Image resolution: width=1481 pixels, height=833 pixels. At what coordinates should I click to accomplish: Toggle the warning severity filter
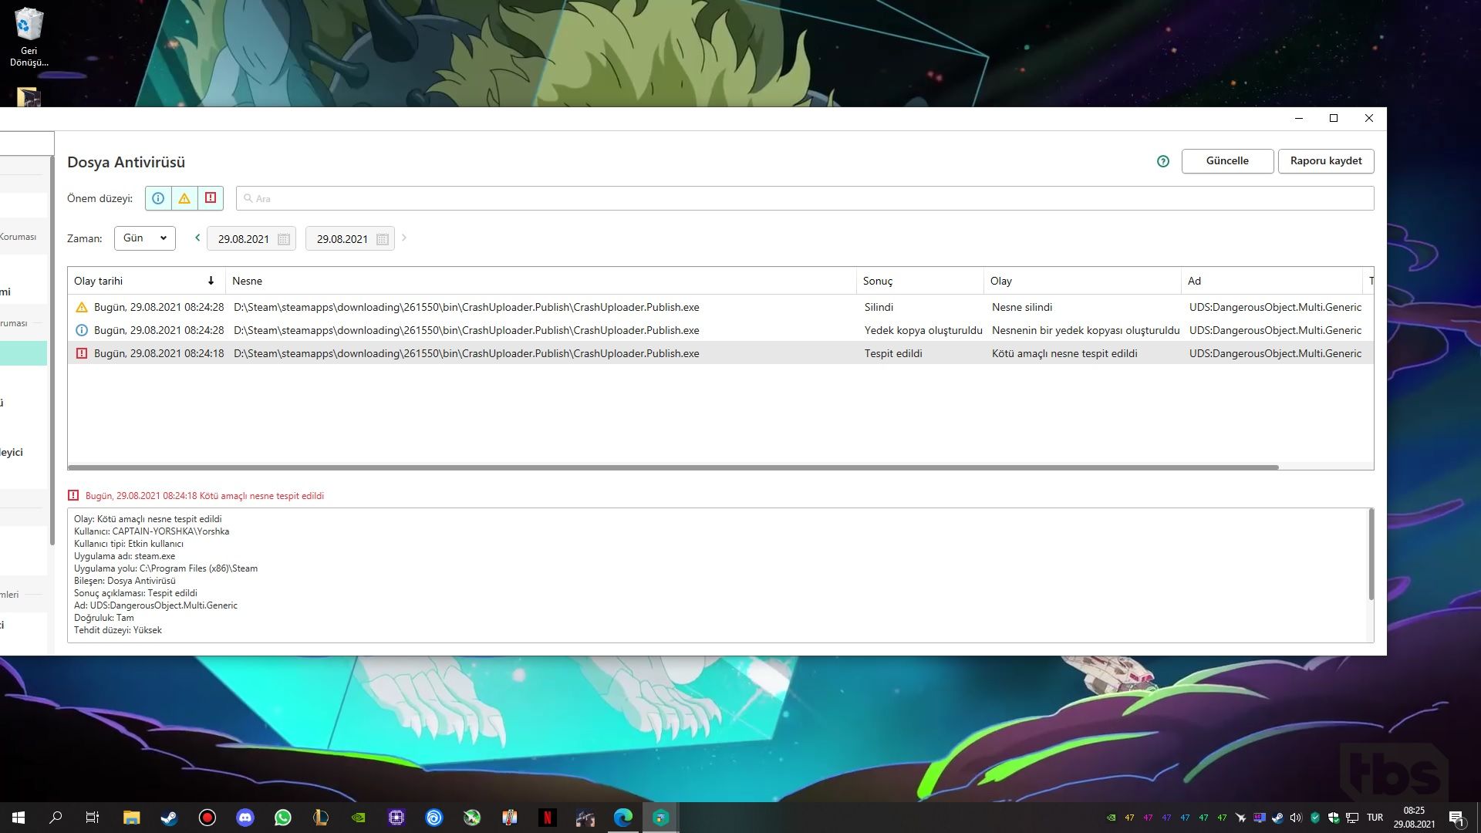[184, 198]
